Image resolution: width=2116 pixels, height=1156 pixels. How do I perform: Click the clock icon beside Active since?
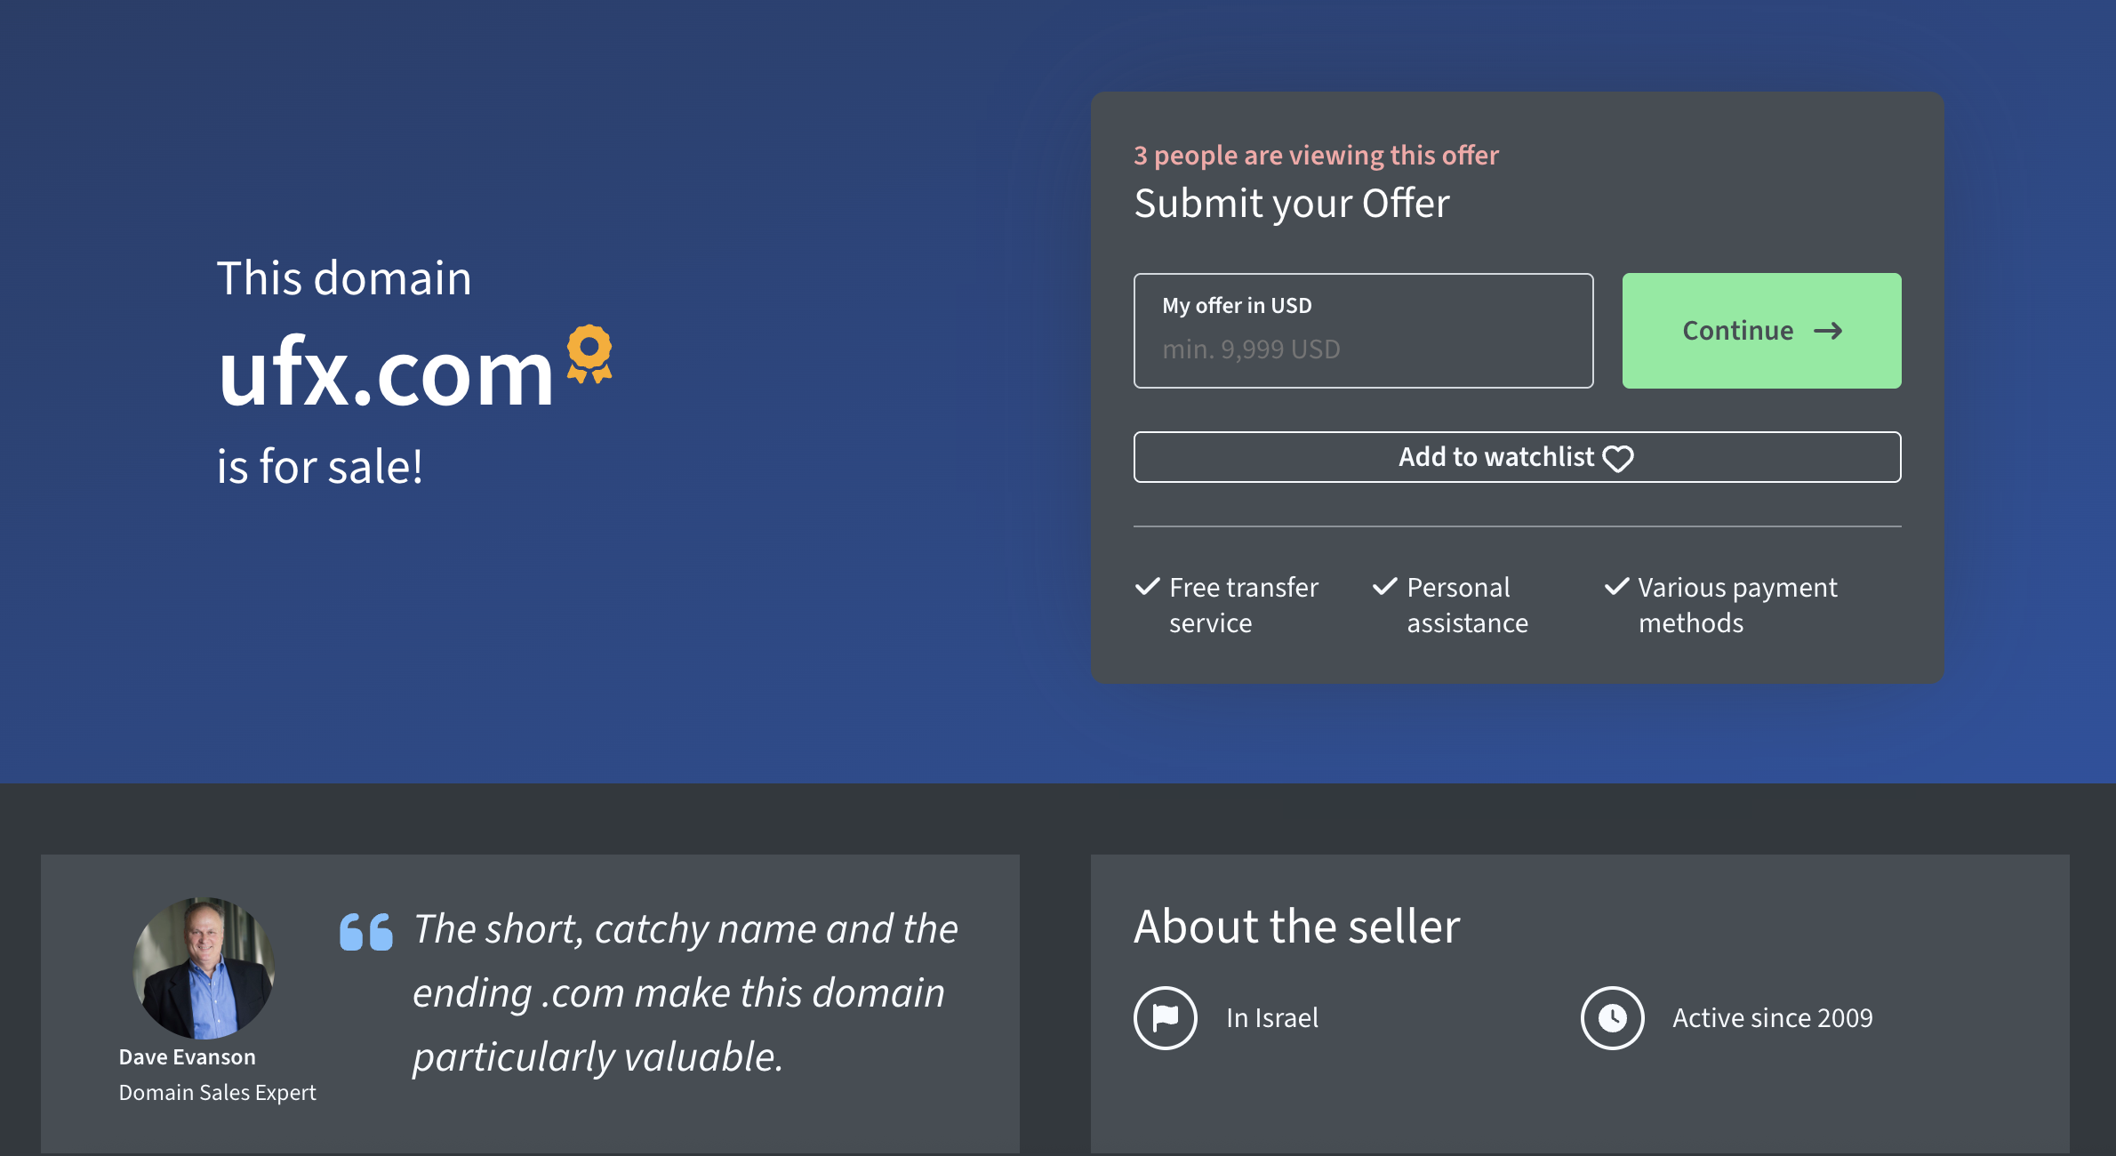1612,1017
